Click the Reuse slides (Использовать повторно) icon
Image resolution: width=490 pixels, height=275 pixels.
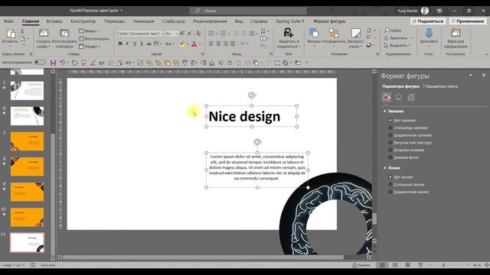(64, 34)
